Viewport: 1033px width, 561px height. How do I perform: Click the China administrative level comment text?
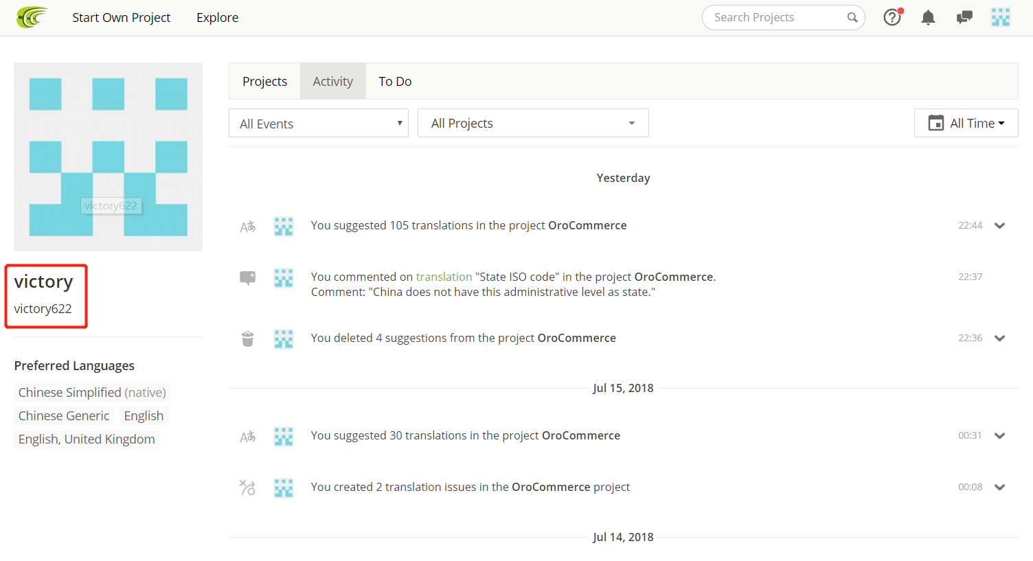point(483,292)
